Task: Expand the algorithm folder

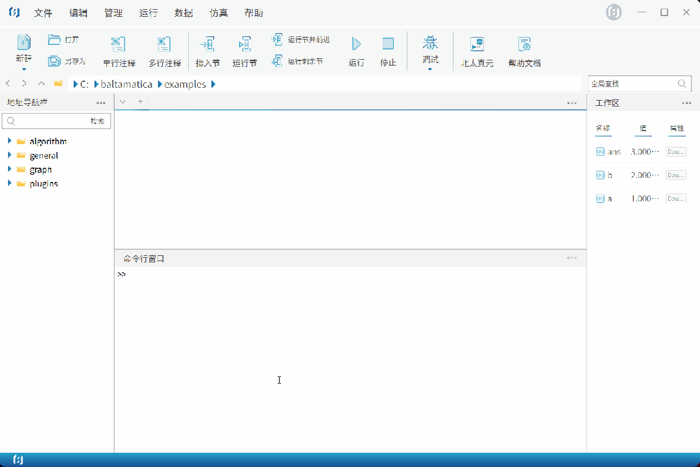Action: pos(10,141)
